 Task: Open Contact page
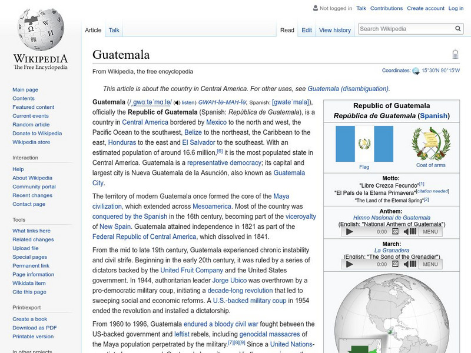(x=29, y=204)
